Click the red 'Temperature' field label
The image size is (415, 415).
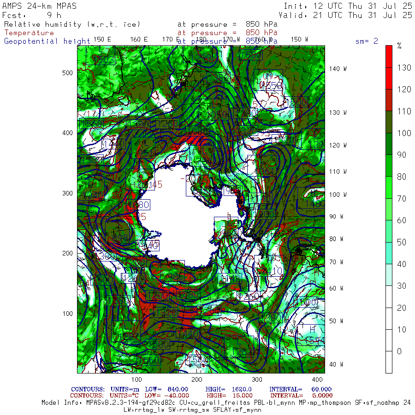coord(29,33)
